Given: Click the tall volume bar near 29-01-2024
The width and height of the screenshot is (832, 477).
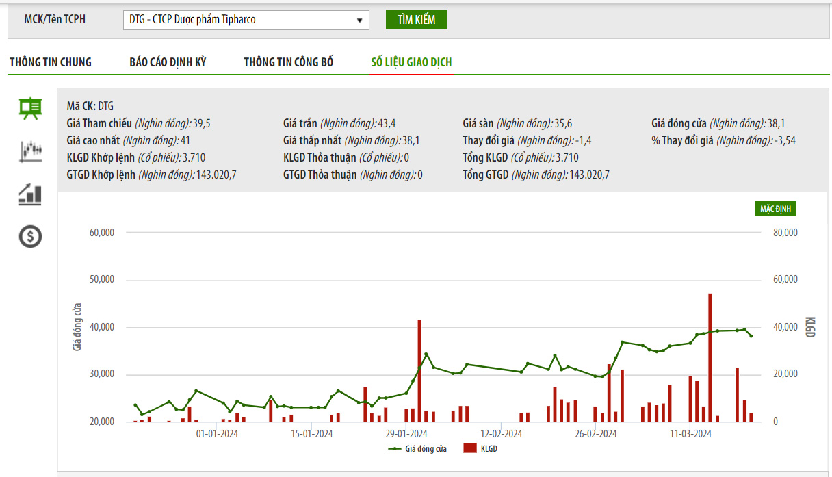Looking at the screenshot, I should 419,370.
